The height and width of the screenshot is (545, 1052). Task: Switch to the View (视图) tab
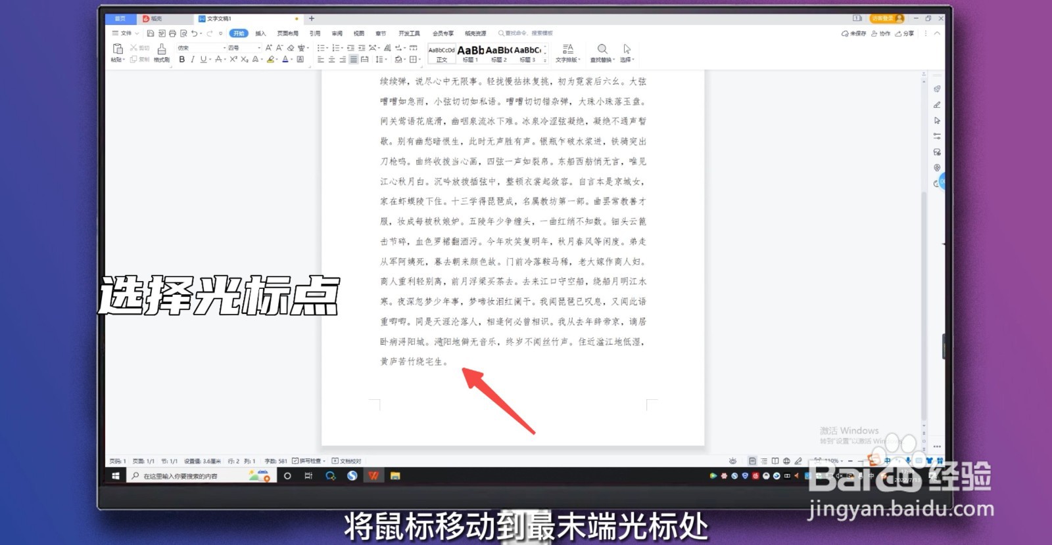[x=359, y=33]
